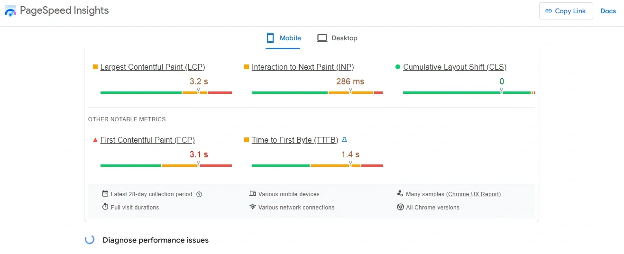Click the Many samples icon
Viewport: 624px width, 254px height.
400,194
